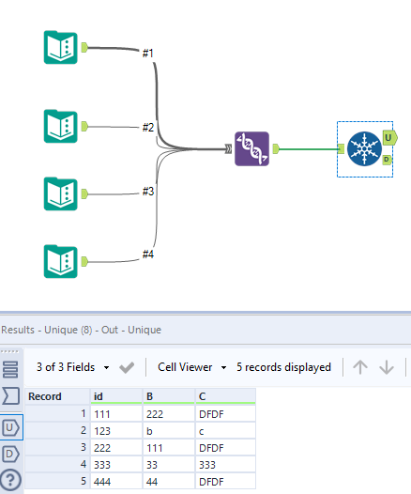
Task: Select B cell 33 in record 4
Action: 169,464
